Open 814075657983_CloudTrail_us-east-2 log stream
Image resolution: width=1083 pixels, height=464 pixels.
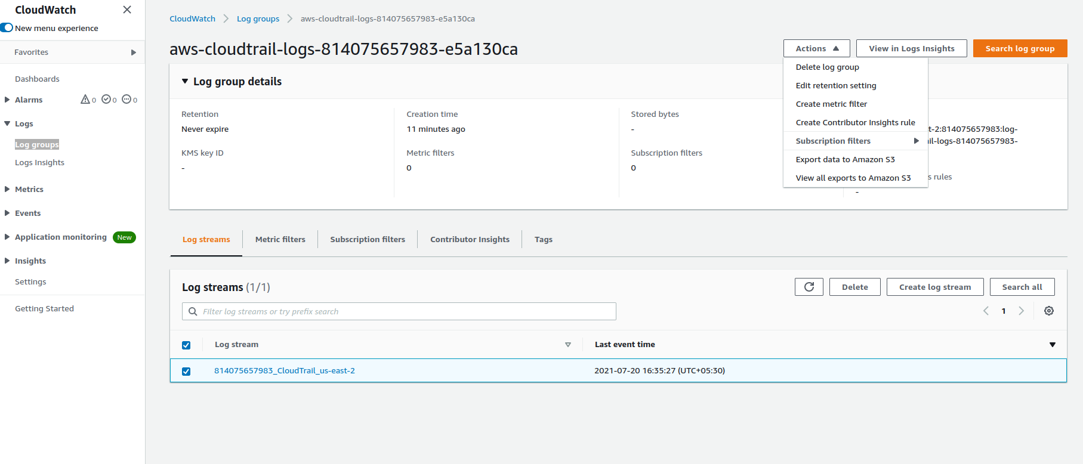284,370
